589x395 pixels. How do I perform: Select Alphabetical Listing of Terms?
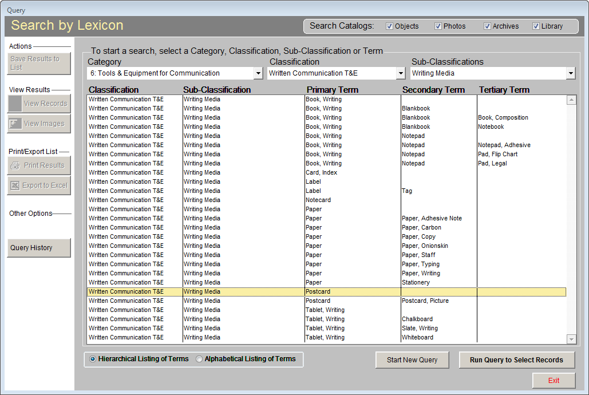tap(199, 359)
